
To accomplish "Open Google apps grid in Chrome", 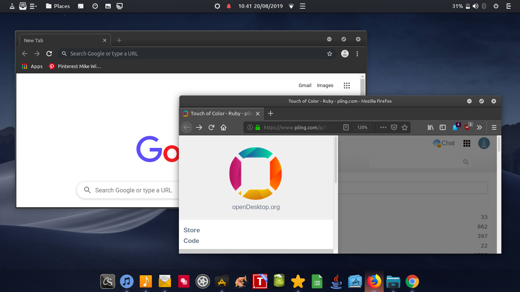I will [346, 86].
